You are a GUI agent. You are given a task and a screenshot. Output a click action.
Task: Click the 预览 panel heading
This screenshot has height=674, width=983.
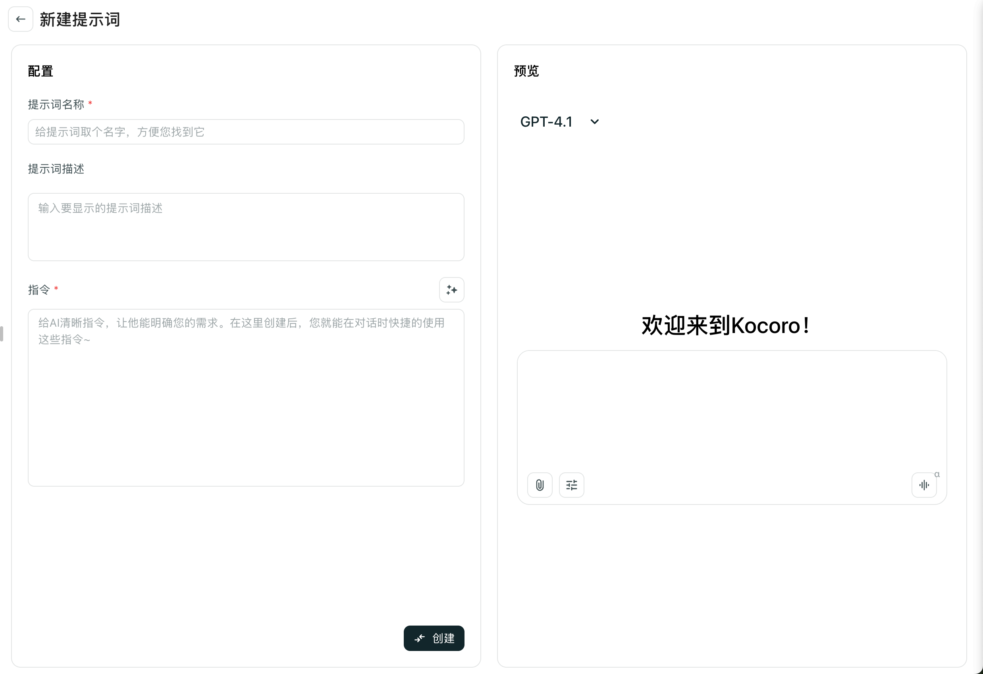pyautogui.click(x=526, y=71)
